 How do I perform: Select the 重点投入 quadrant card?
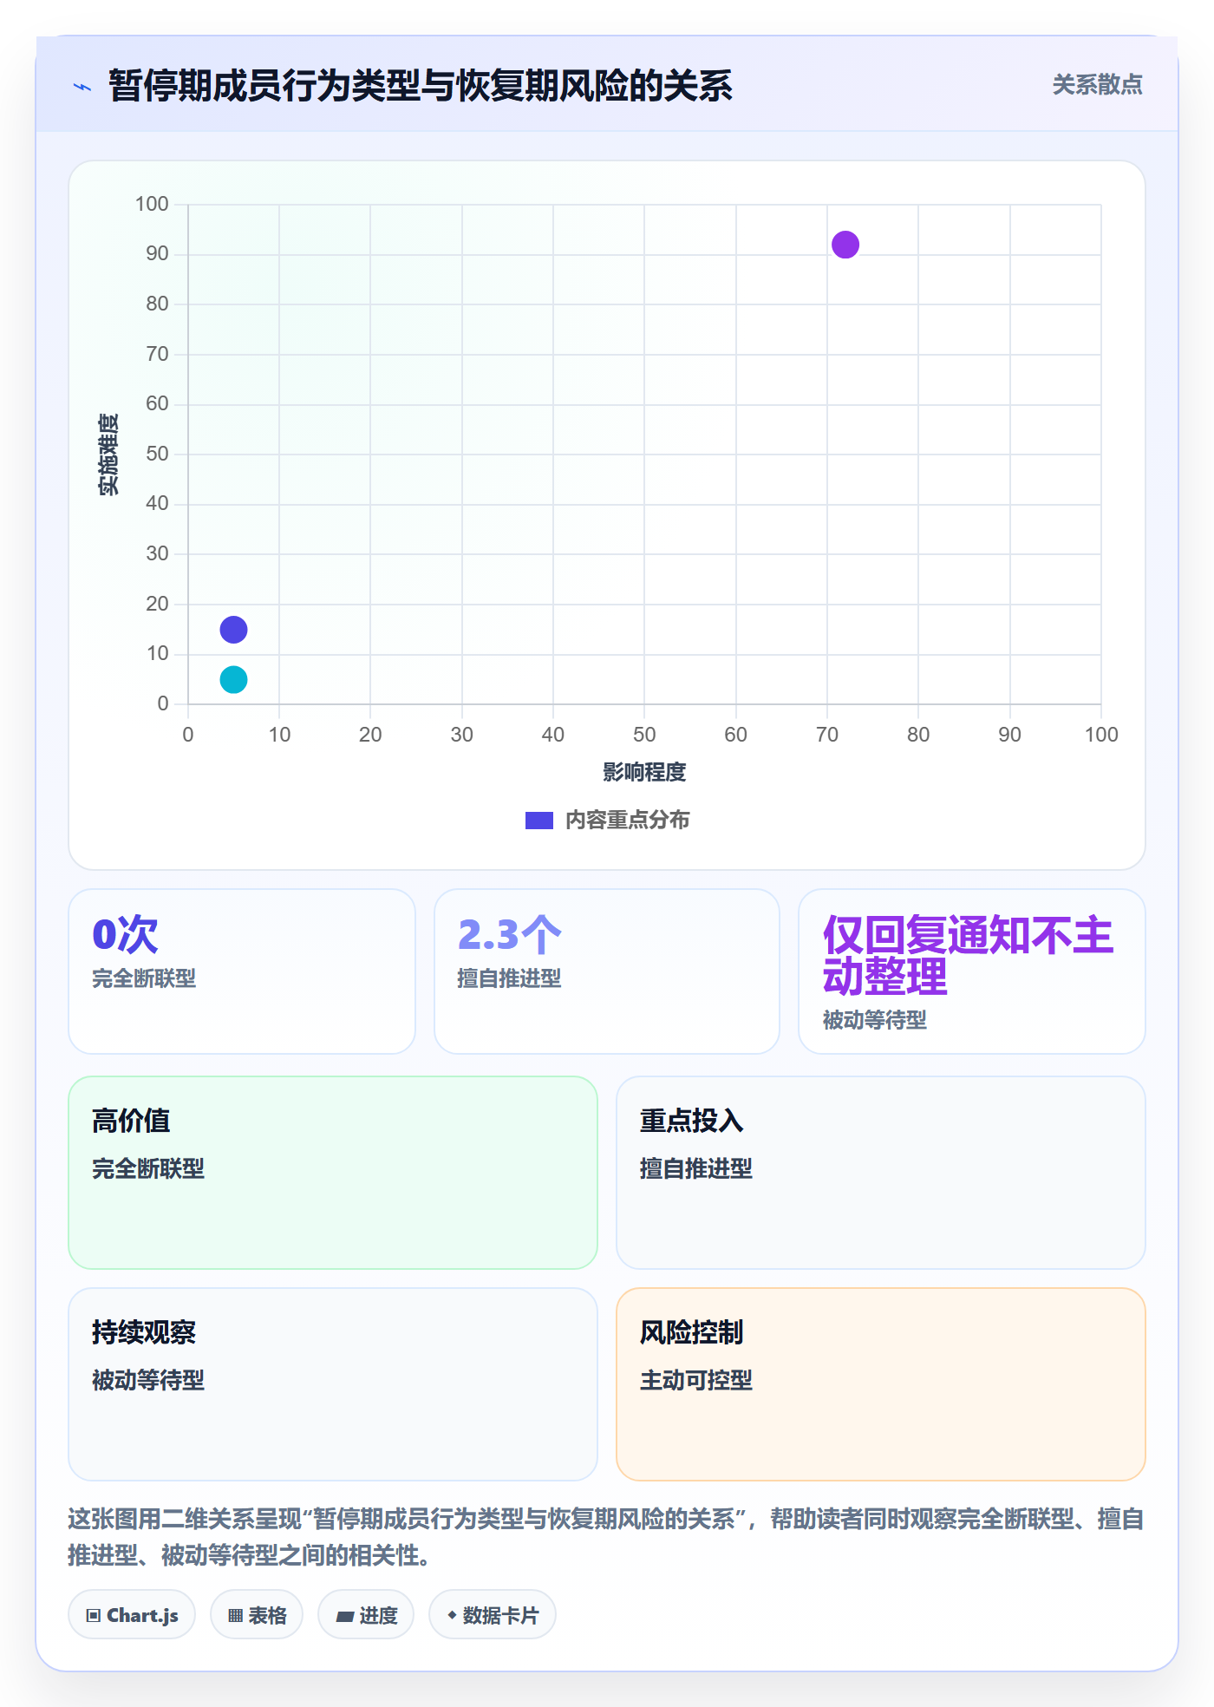[881, 1173]
